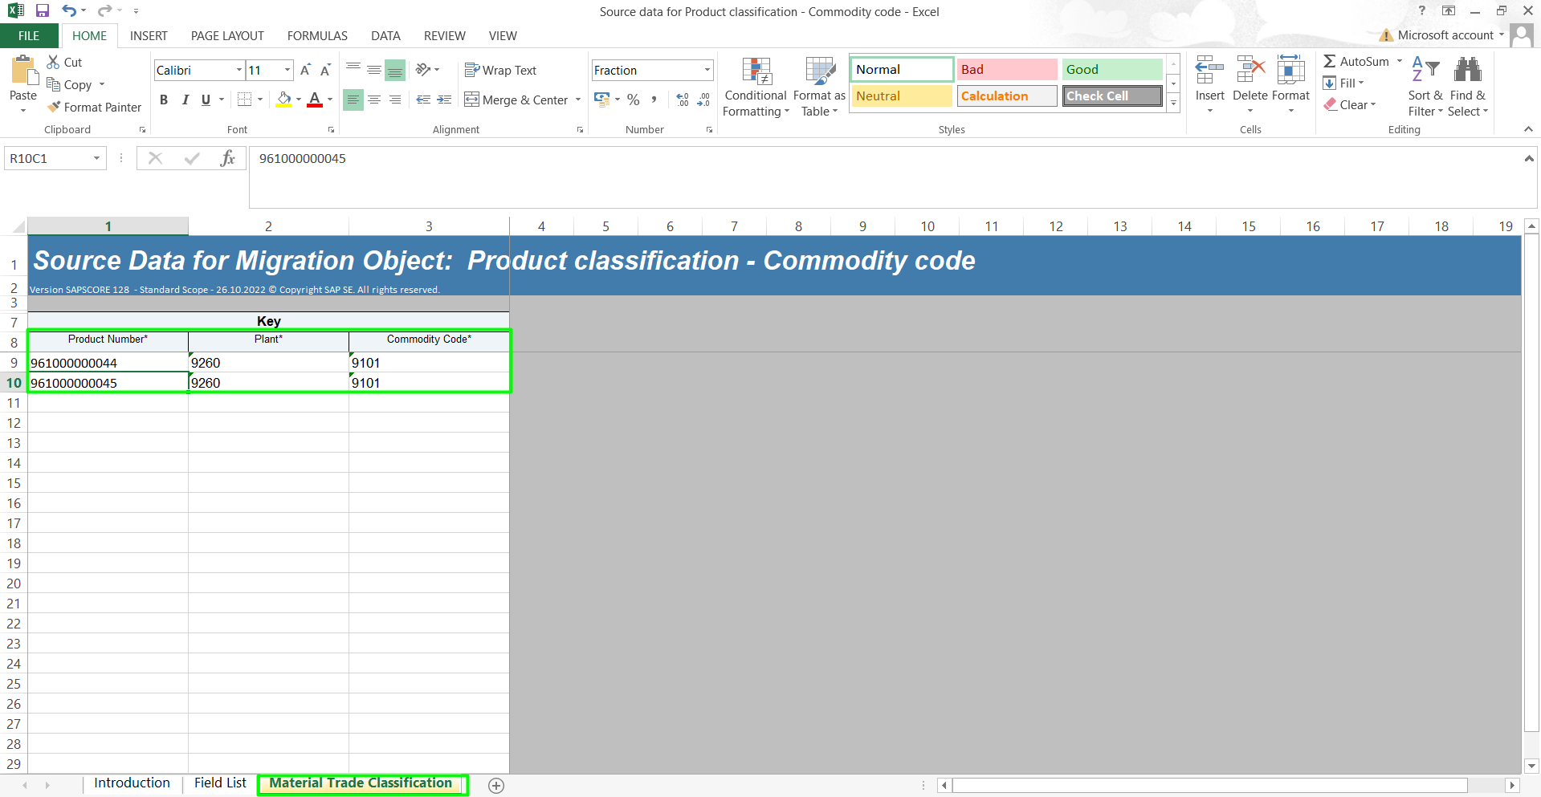Activate the Format Painter tool

click(x=94, y=107)
